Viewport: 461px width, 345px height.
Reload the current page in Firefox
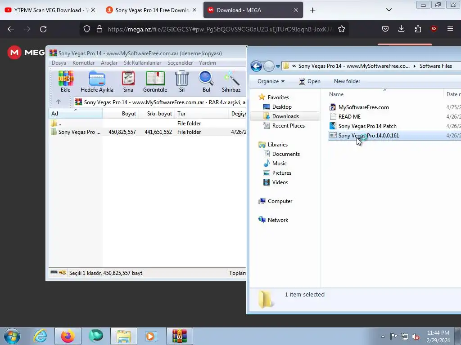coord(43,29)
